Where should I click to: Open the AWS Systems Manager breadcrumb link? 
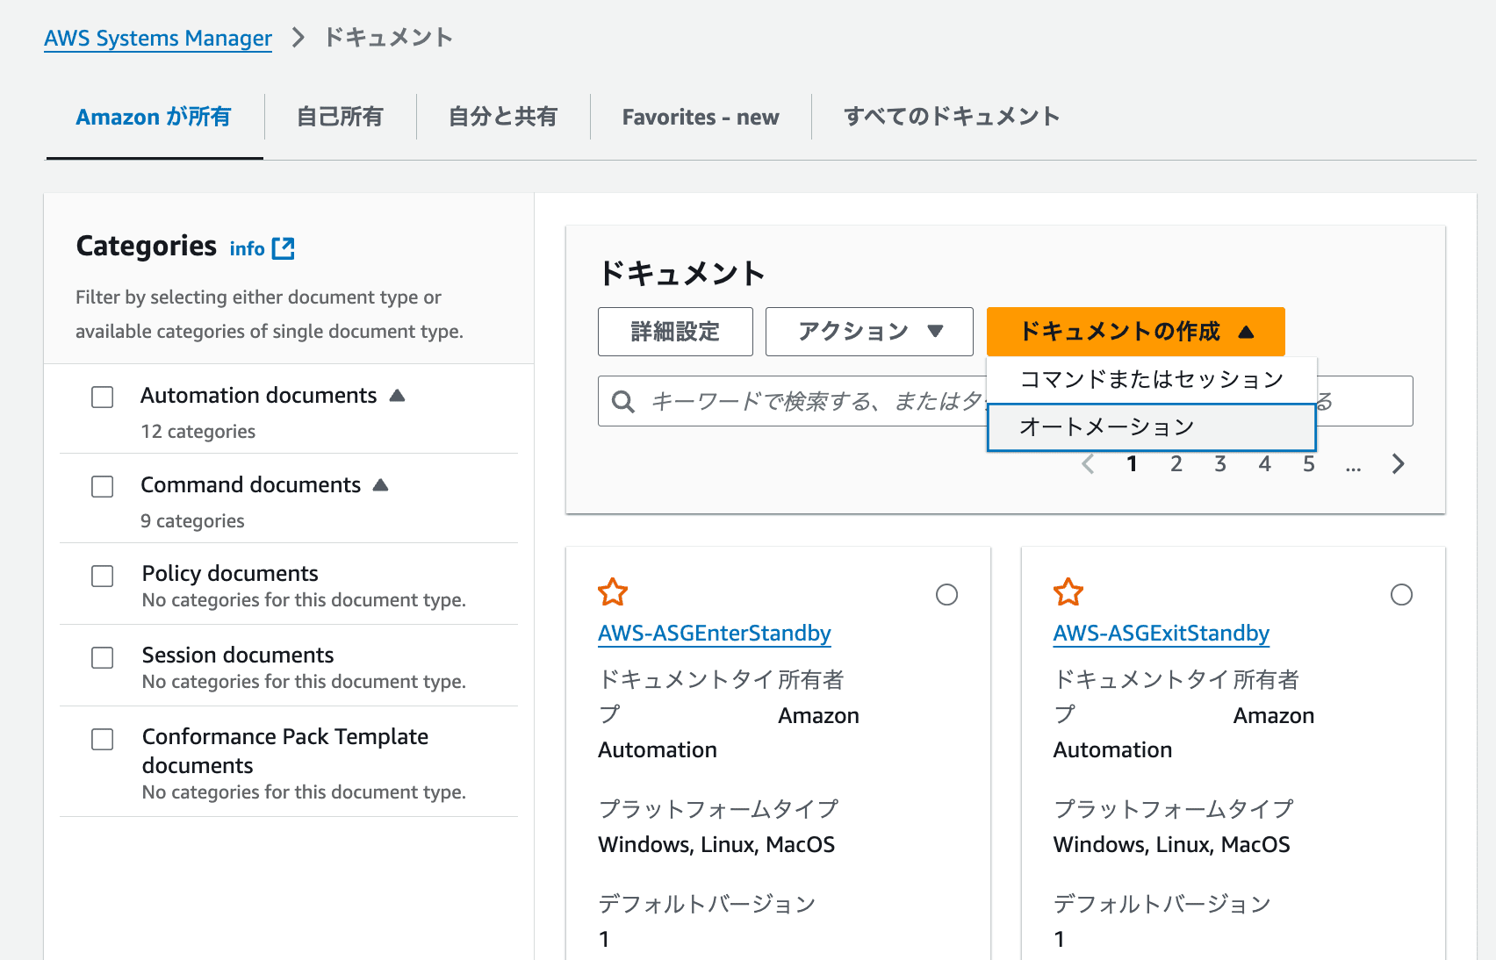coord(158,39)
